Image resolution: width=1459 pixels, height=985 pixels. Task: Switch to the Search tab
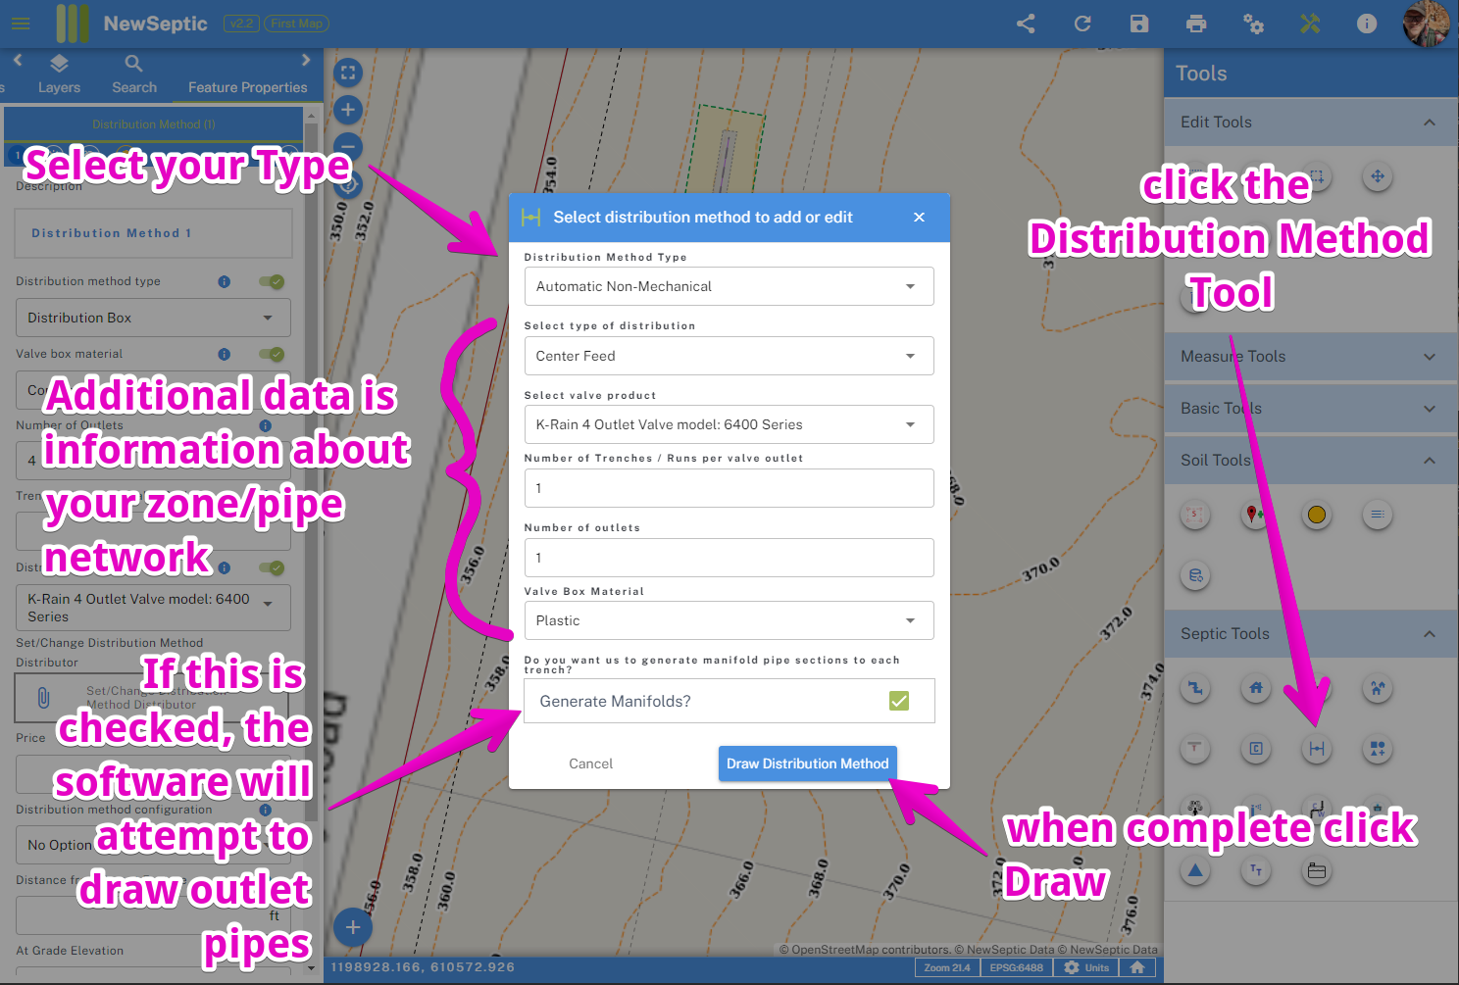pyautogui.click(x=133, y=74)
